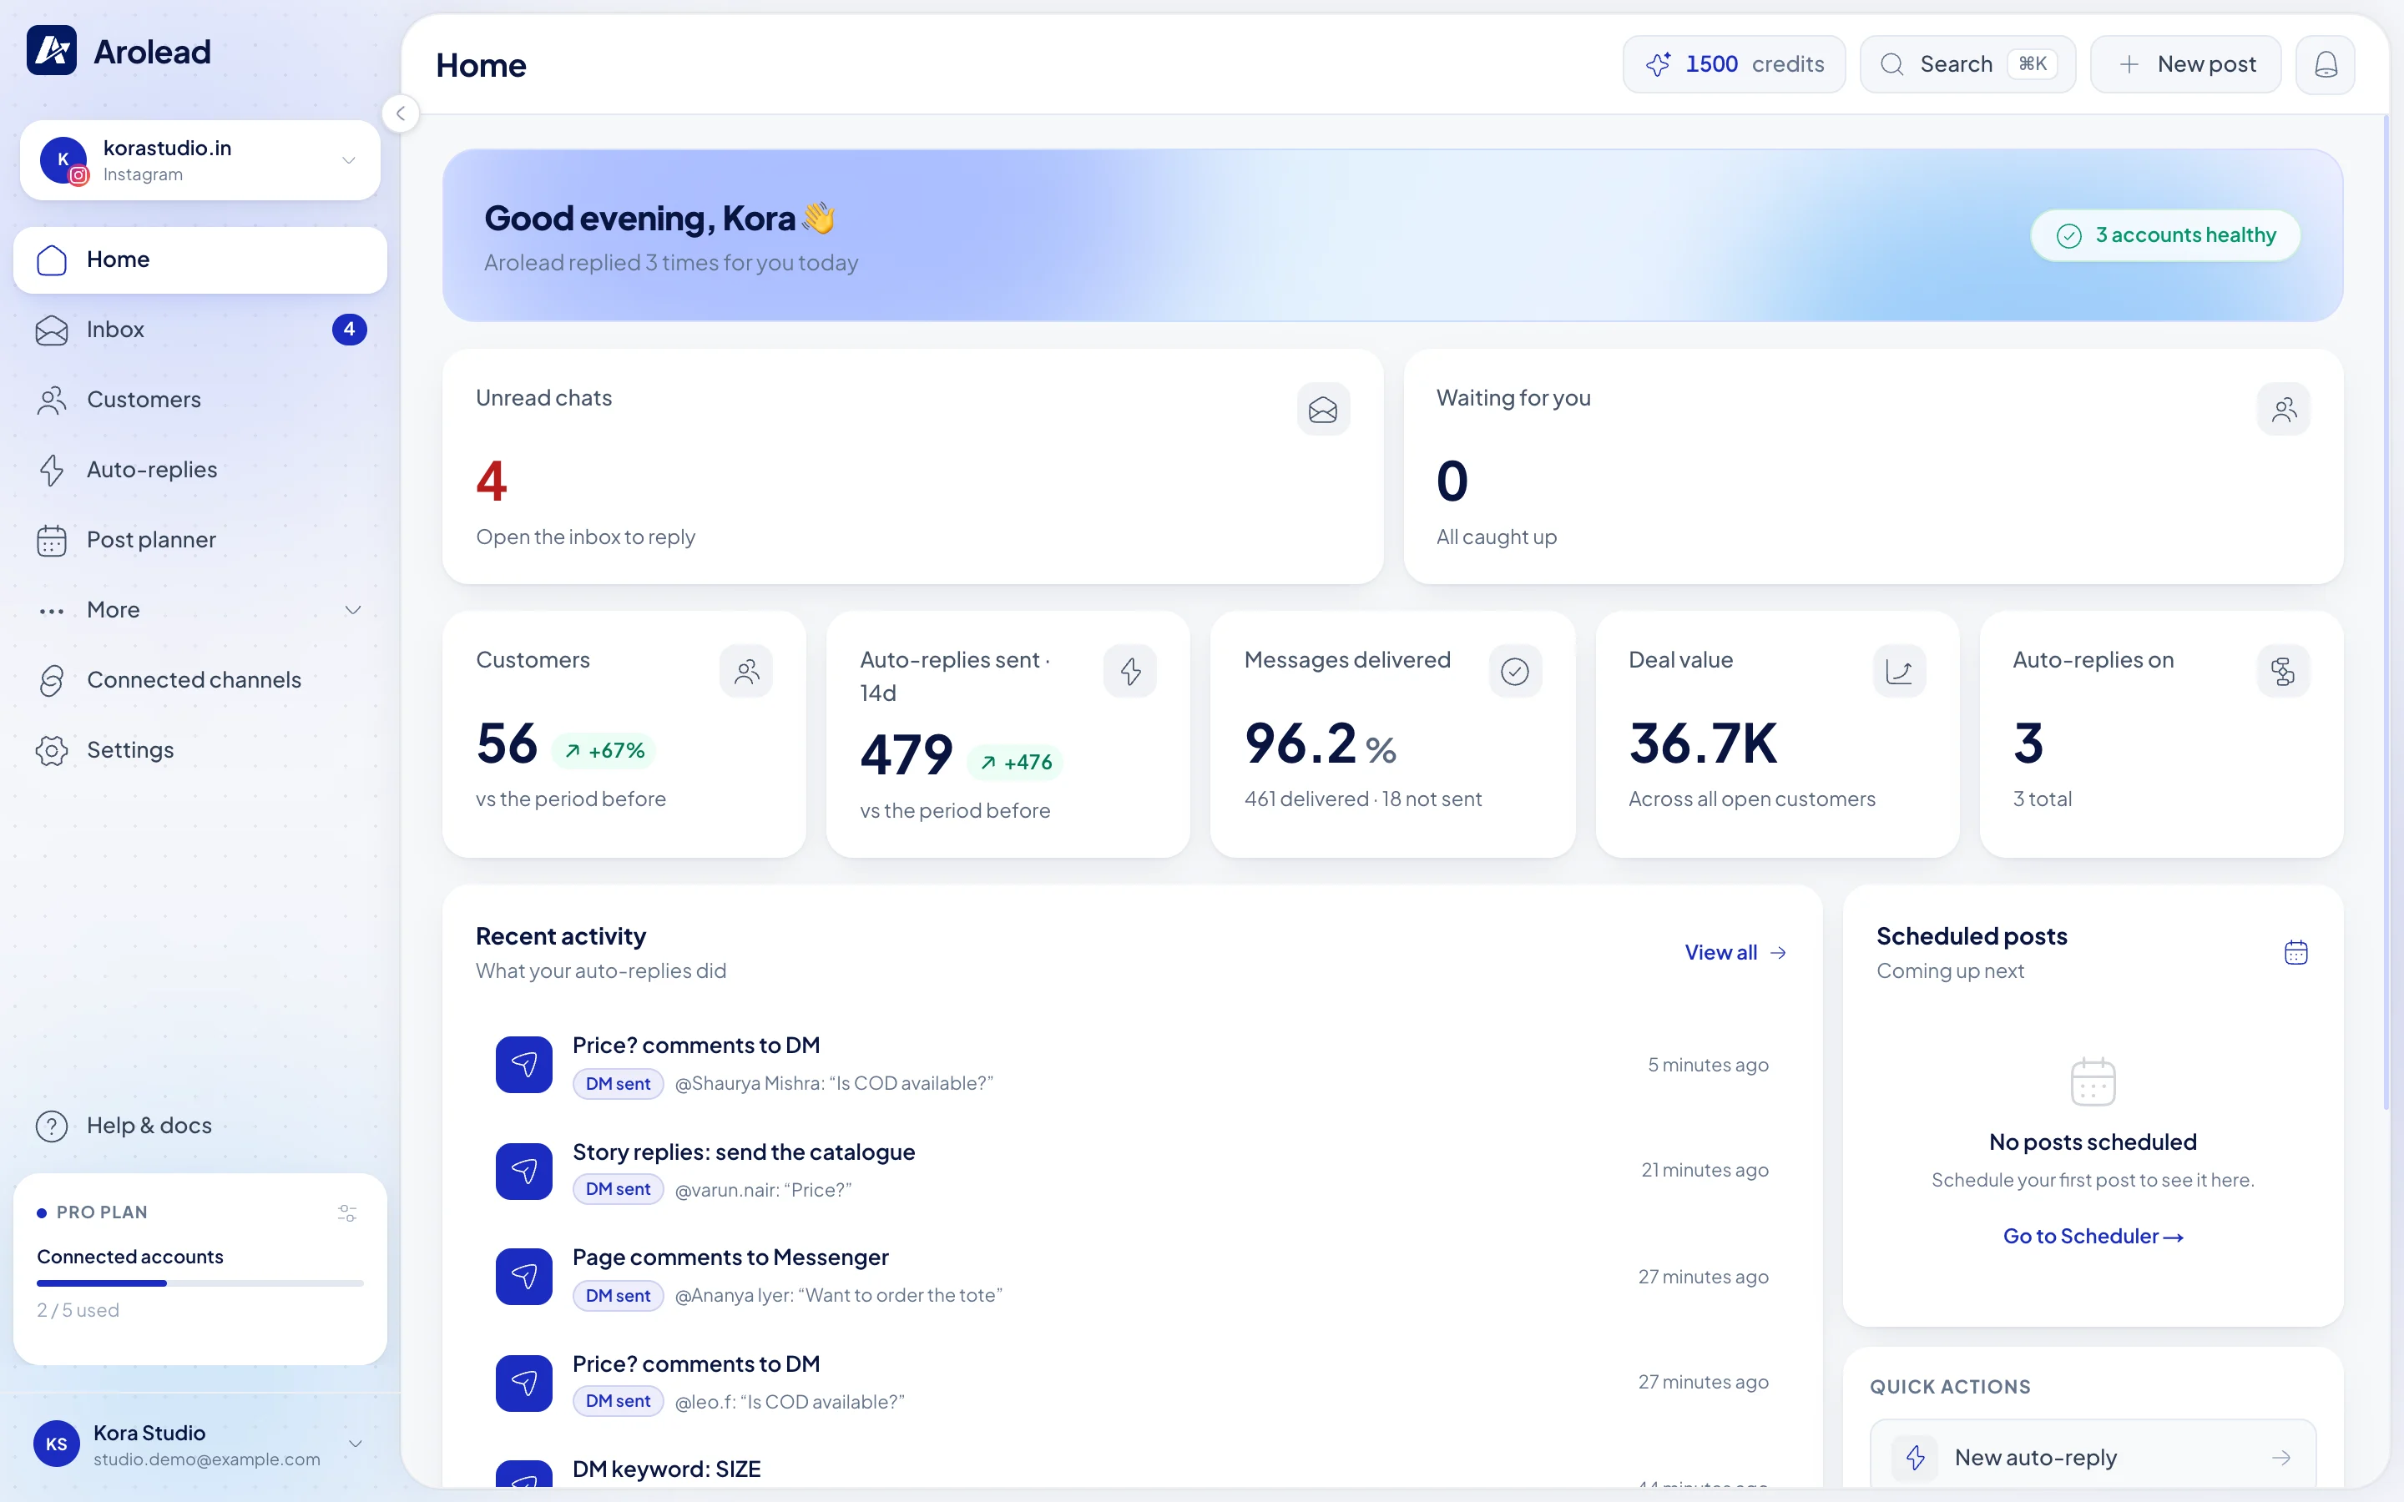Open the notifications bell
2404x1502 pixels.
pyautogui.click(x=2325, y=64)
